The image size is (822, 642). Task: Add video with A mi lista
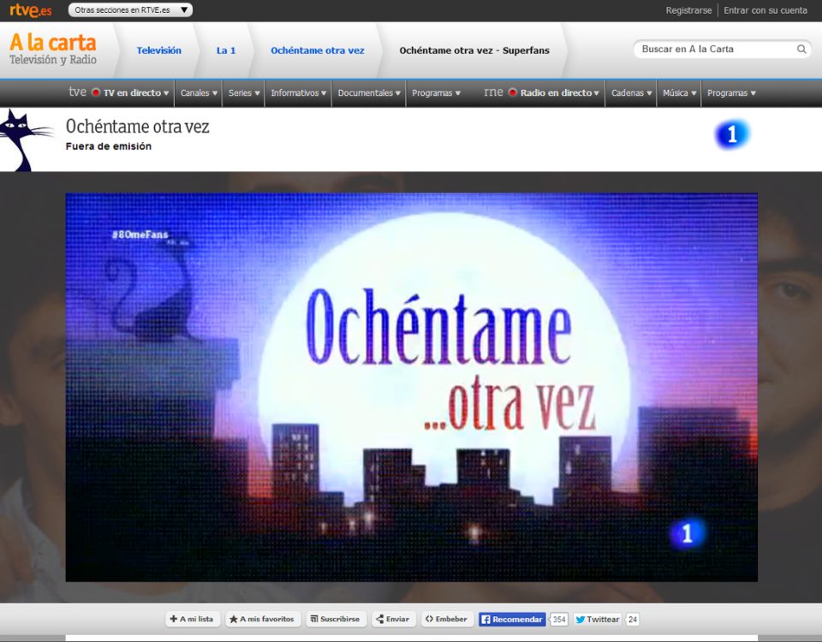tap(192, 619)
